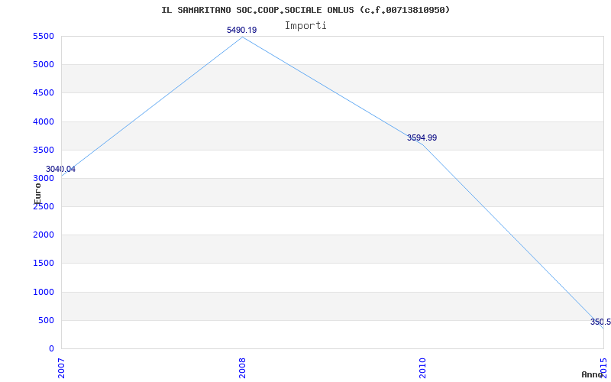
Task: Click the 2015 x-axis label
Action: point(603,368)
